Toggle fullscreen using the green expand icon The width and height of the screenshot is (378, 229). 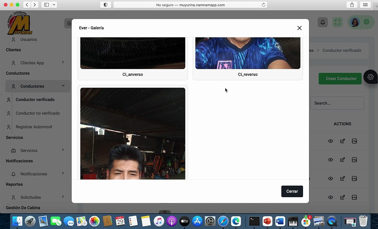click(x=337, y=22)
